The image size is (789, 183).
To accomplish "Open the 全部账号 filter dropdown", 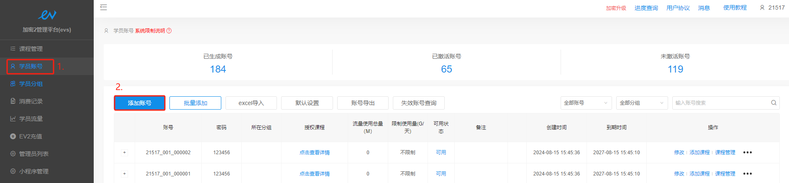I will [586, 103].
